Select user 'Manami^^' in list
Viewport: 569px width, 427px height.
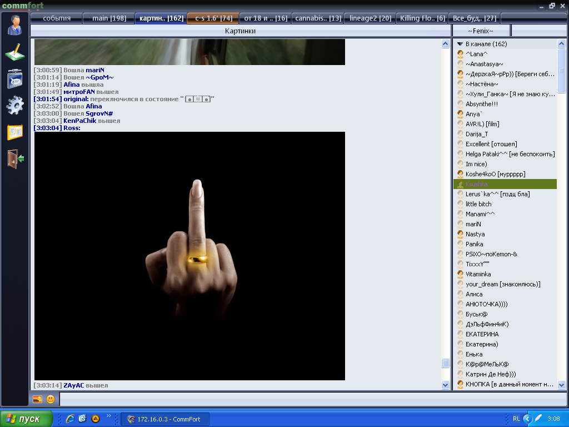tap(505, 214)
